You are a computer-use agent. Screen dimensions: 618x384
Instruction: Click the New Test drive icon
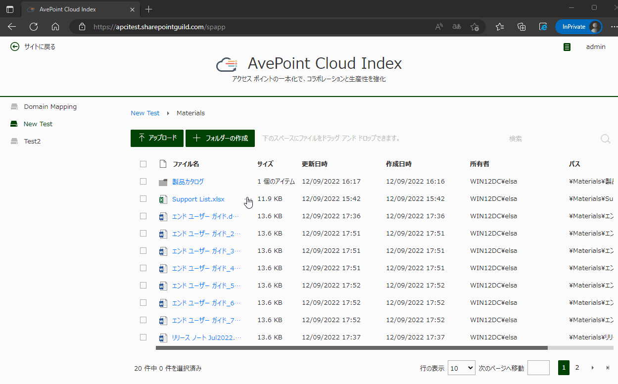[14, 124]
